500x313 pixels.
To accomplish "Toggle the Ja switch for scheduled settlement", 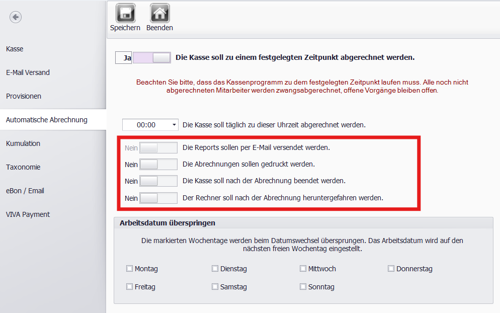I will click(x=152, y=58).
